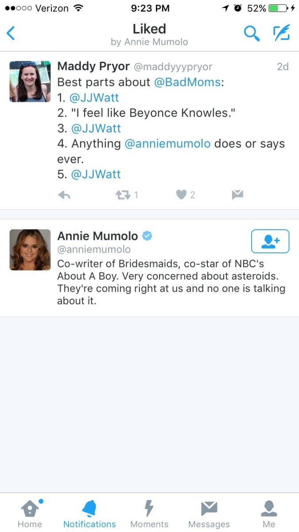Follow Annie Mumolo with add-user button
Viewport: 299px width, 532px height.
[270, 241]
